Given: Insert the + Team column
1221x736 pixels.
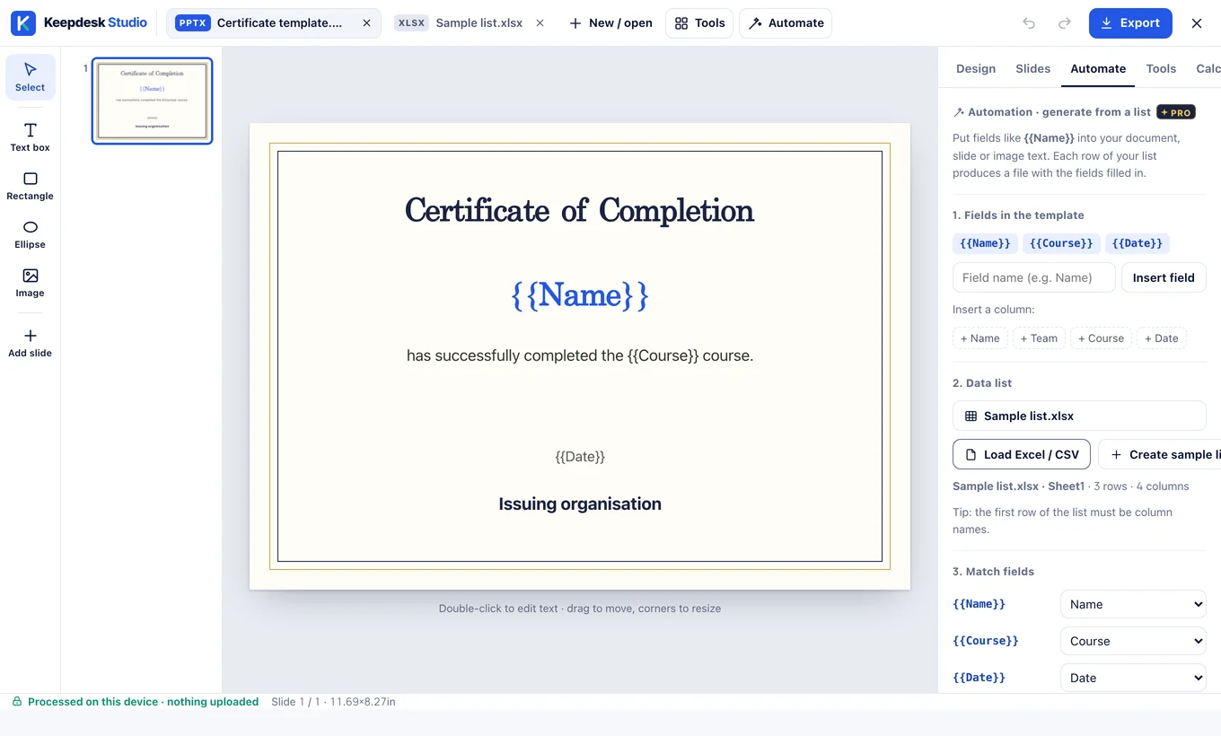Looking at the screenshot, I should [x=1039, y=338].
